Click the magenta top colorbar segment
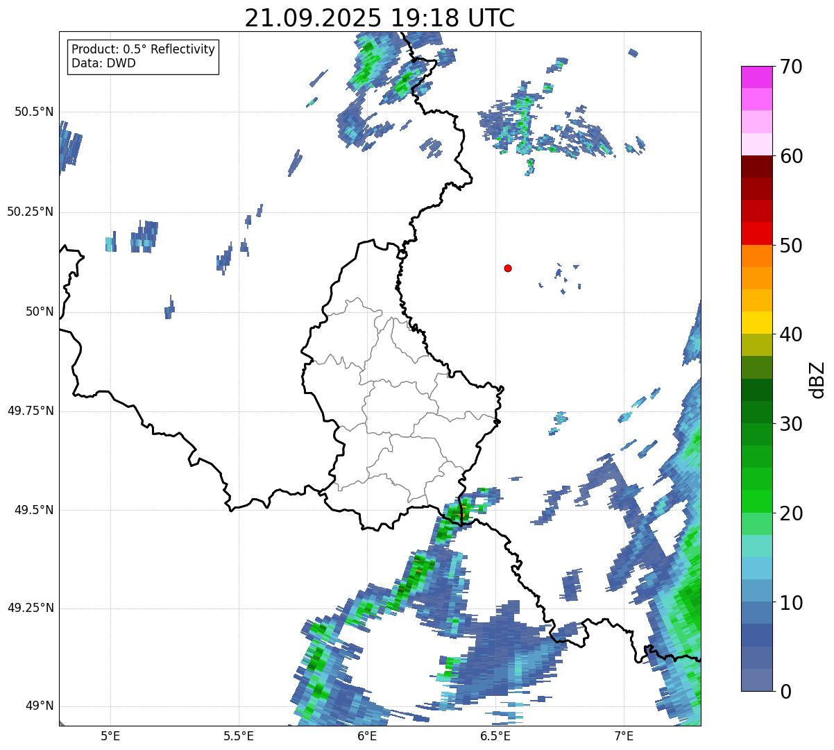This screenshot has width=834, height=750. point(757,77)
